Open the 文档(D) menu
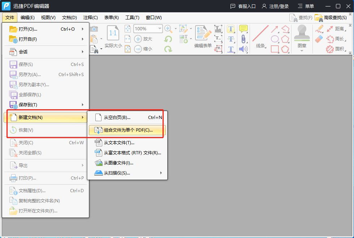Image resolution: width=354 pixels, height=238 pixels. tap(69, 18)
